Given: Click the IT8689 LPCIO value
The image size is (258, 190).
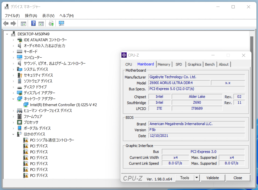Looking at the screenshot, I should pos(197,108).
